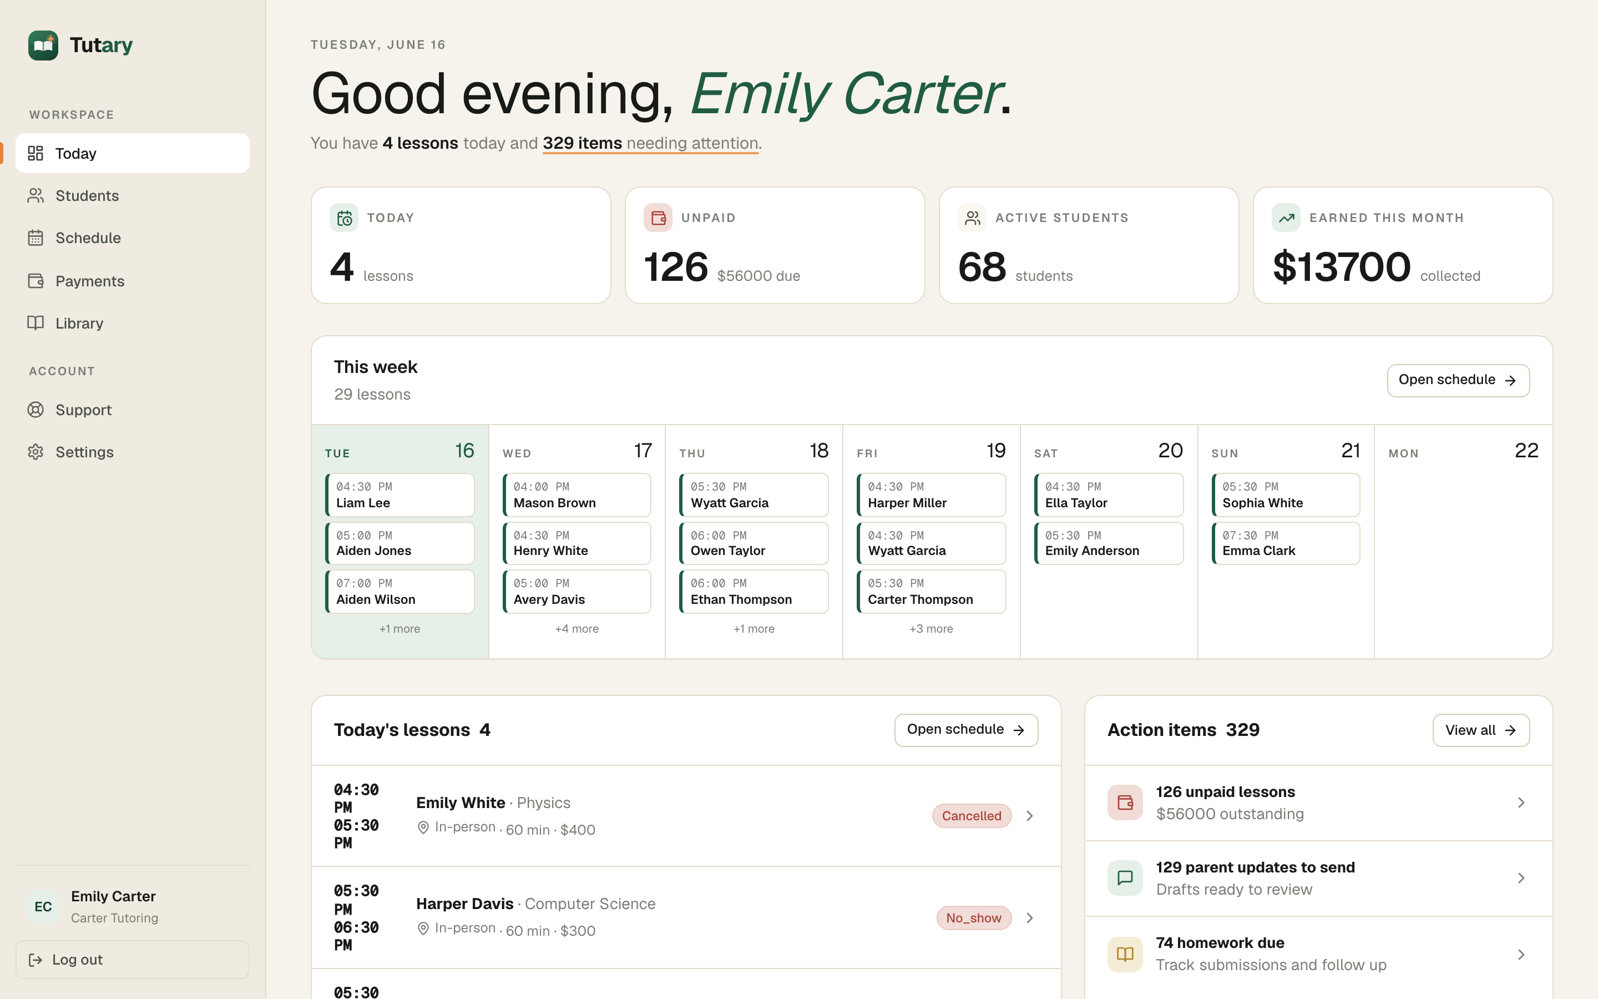Open the Library menu item
This screenshot has width=1598, height=999.
(133, 323)
